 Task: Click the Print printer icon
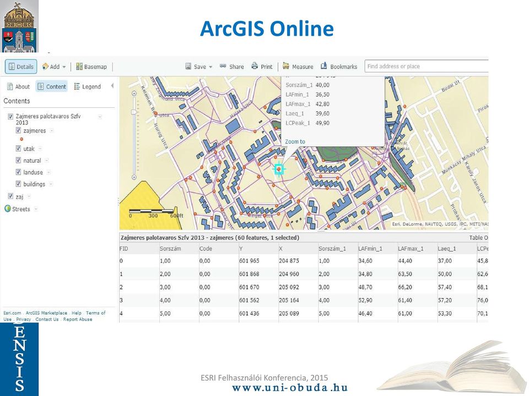point(255,66)
